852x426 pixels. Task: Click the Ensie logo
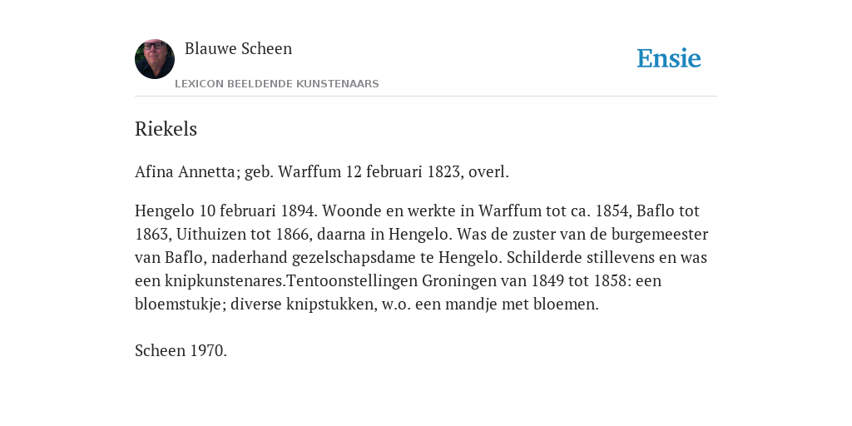(669, 58)
